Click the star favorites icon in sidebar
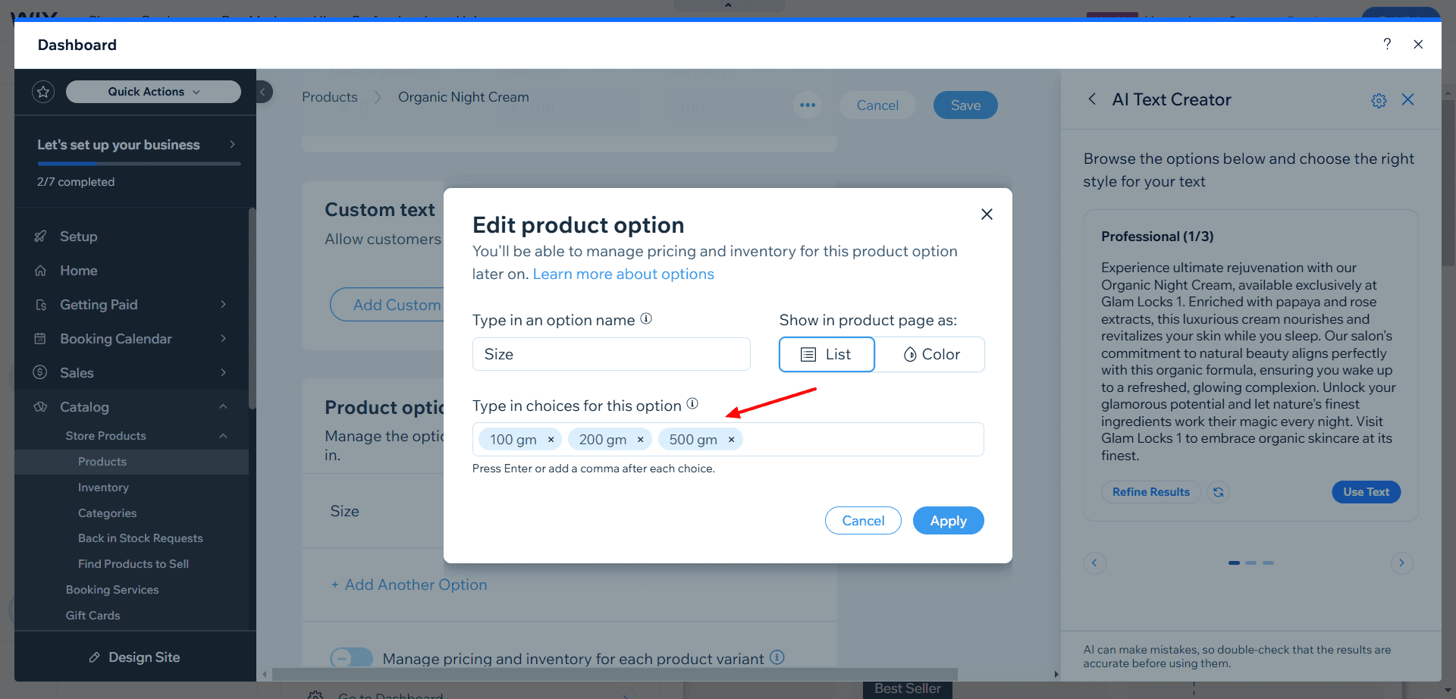Image resolution: width=1456 pixels, height=699 pixels. pos(43,92)
